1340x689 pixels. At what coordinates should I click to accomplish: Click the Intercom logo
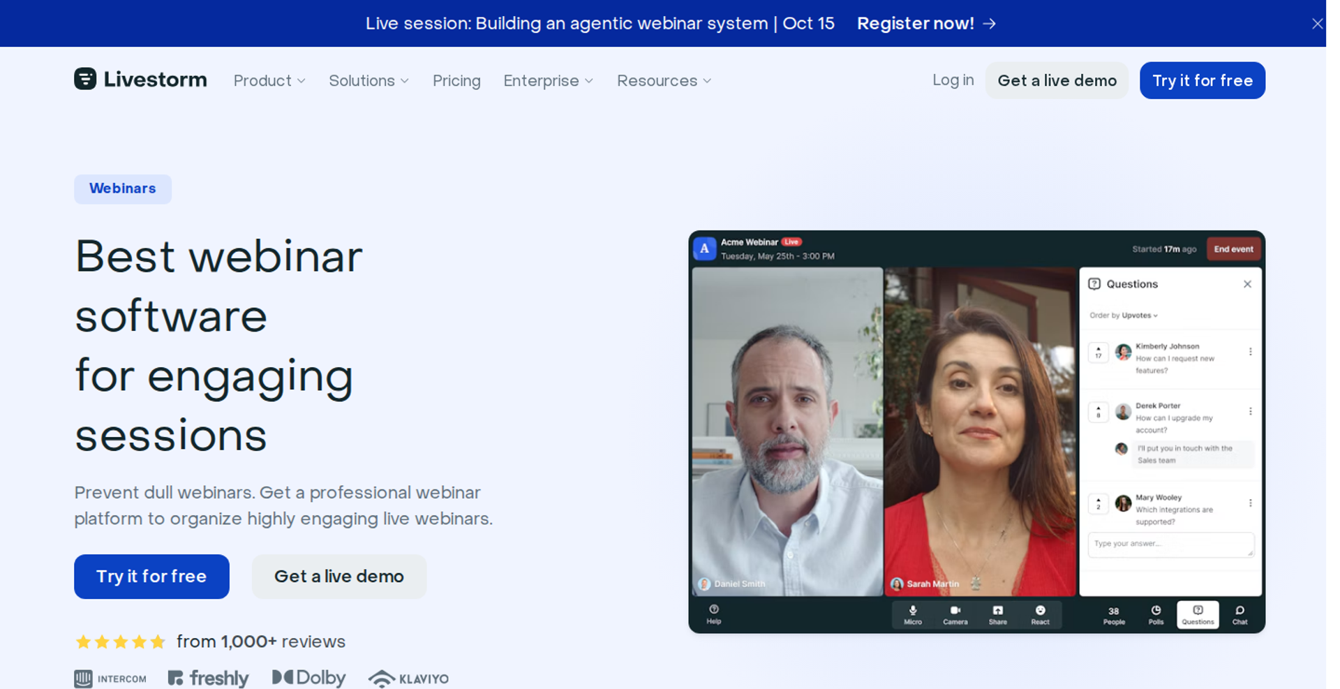110,679
